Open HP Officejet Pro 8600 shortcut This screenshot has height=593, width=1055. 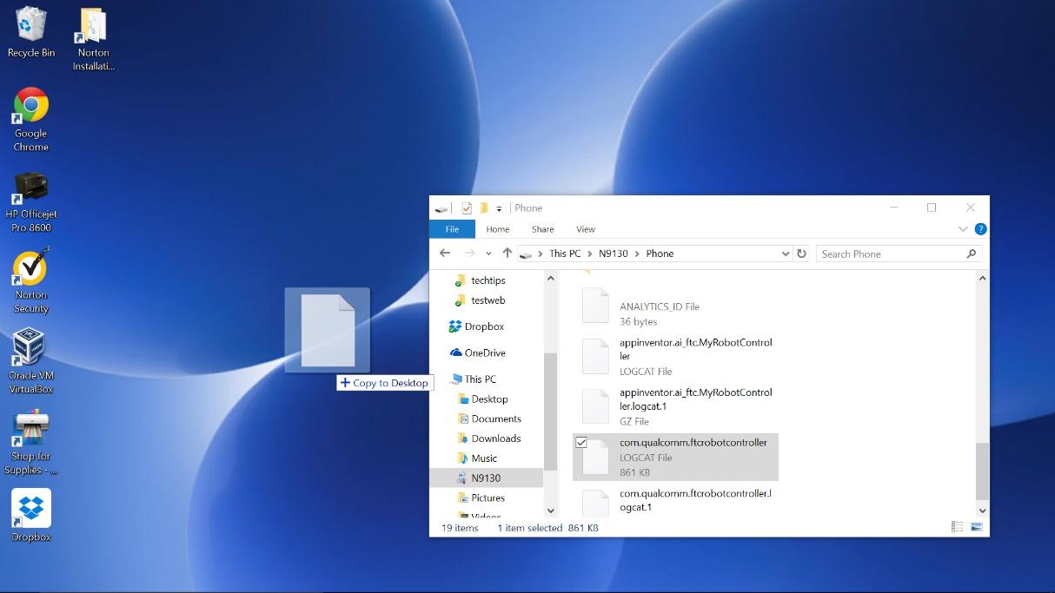tap(30, 201)
